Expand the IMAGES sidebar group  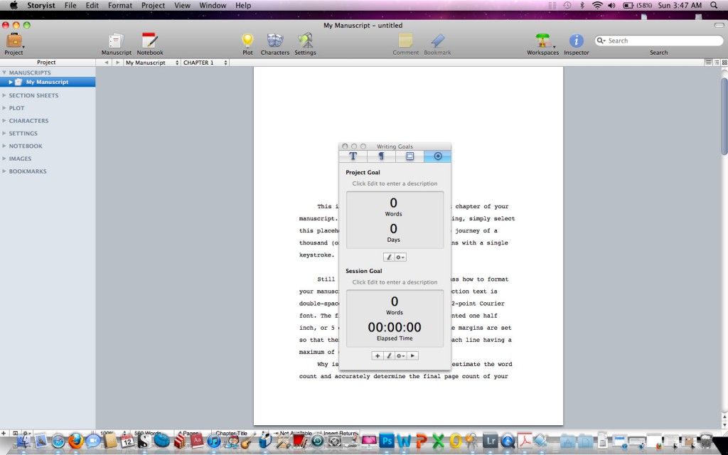click(x=4, y=159)
